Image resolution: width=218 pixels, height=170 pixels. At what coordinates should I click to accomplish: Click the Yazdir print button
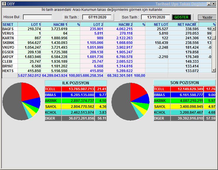pos(207,18)
